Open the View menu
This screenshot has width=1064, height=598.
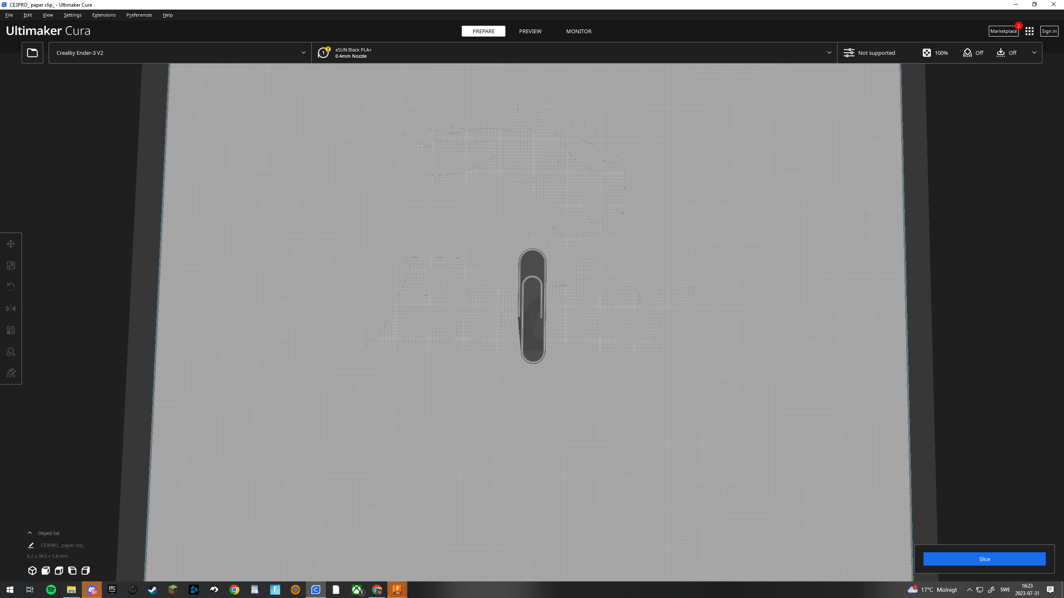click(x=48, y=15)
